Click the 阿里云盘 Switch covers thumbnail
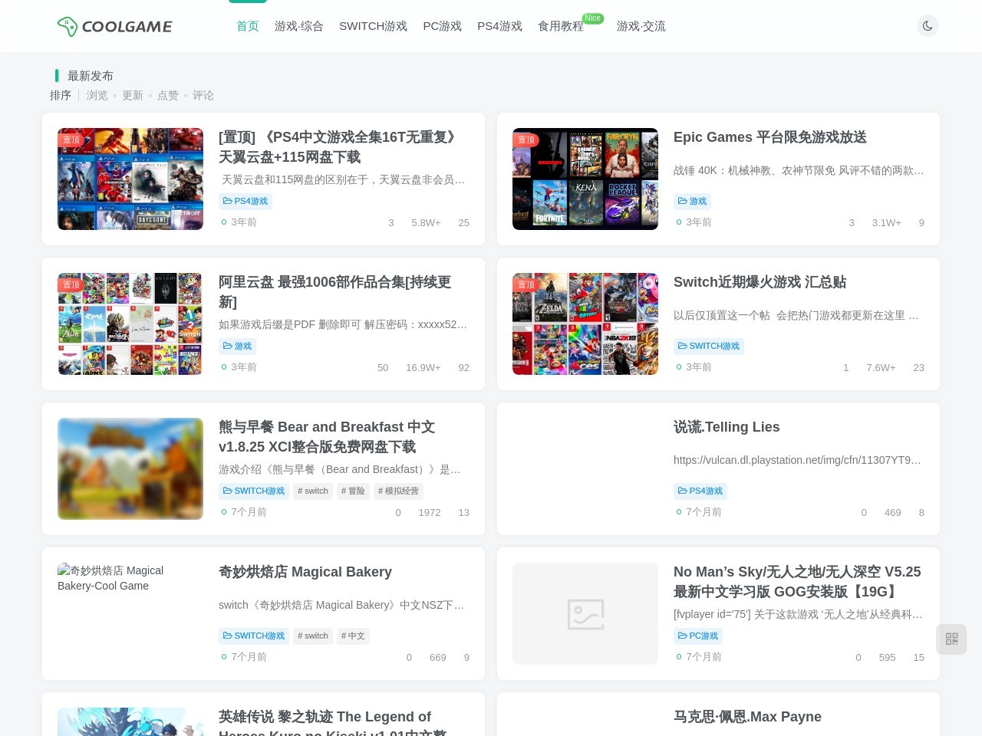The image size is (982, 736). (x=130, y=324)
